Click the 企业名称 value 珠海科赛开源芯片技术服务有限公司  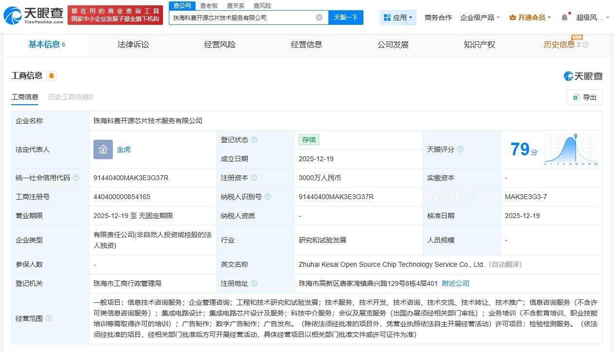148,121
